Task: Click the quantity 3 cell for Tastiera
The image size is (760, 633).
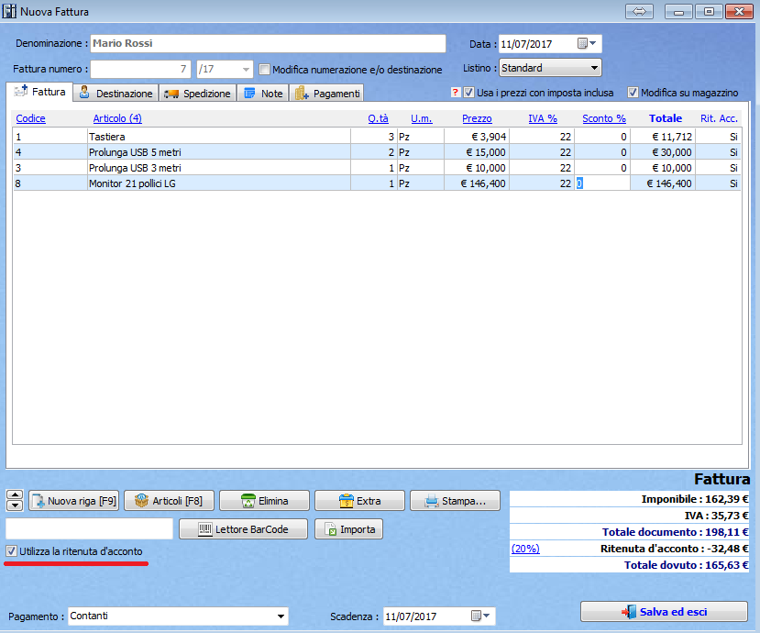Action: point(374,137)
